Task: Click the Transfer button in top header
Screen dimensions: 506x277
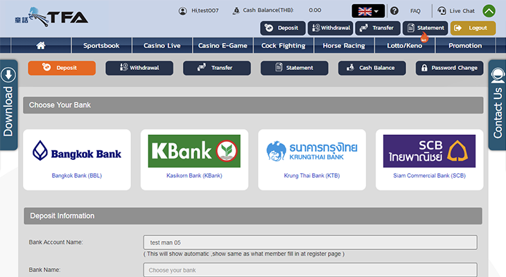Action: pos(378,28)
